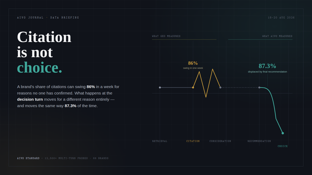Click the teal CHOICE label
This screenshot has width=312, height=175.
pos(283,146)
